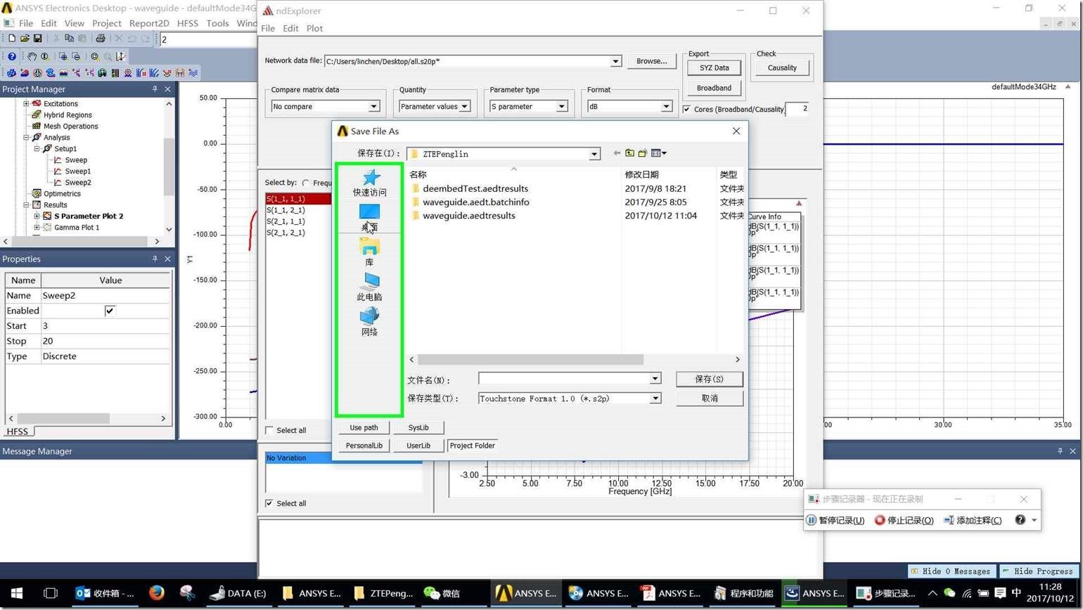Open the Quick Access (快速访问) location
This screenshot has height=610, width=1083.
click(x=369, y=182)
